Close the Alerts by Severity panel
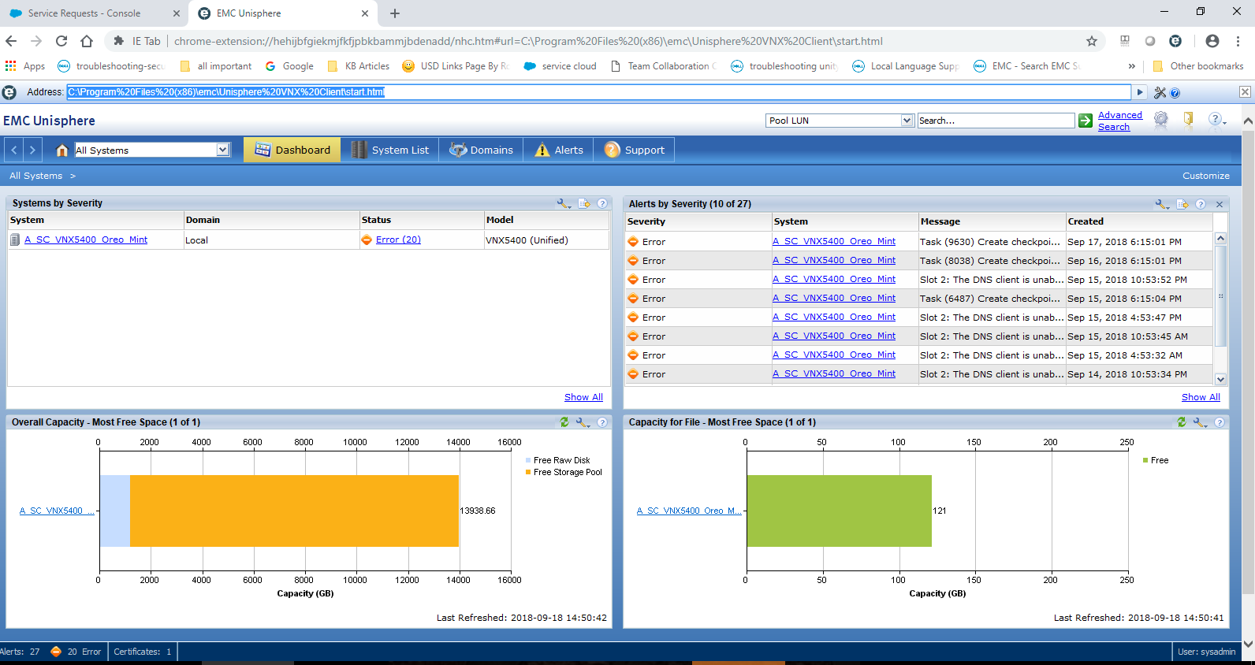Screen dimensions: 1255x665 pyautogui.click(x=1220, y=204)
